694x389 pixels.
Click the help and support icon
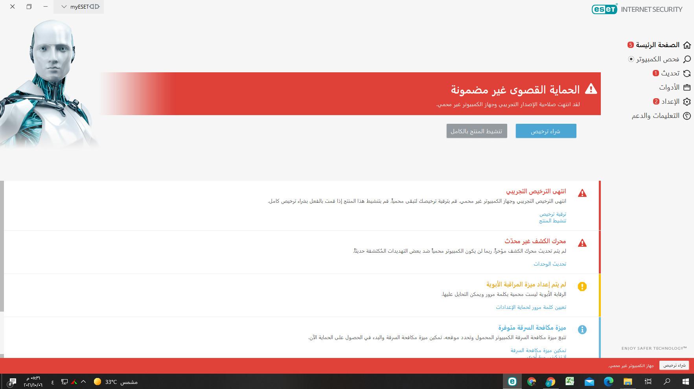pos(687,116)
